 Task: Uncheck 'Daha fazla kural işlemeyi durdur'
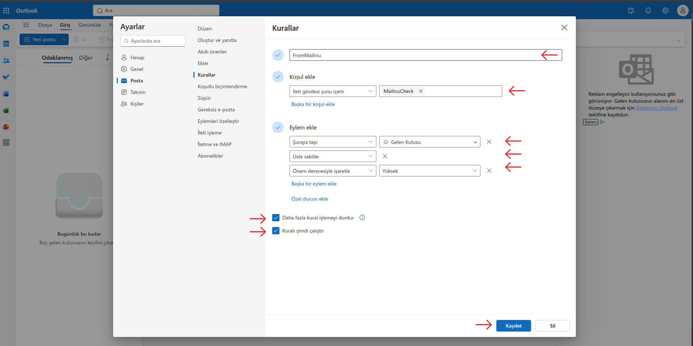[x=276, y=218]
